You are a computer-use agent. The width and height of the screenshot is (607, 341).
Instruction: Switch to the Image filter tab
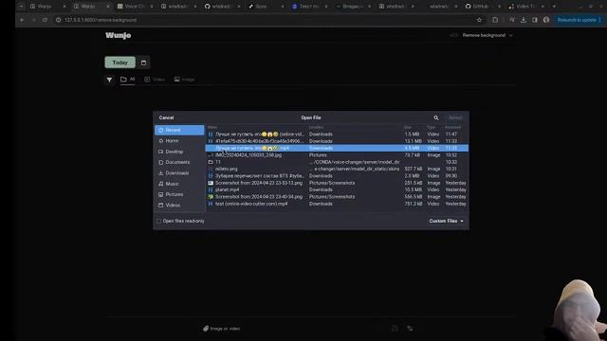184,80
